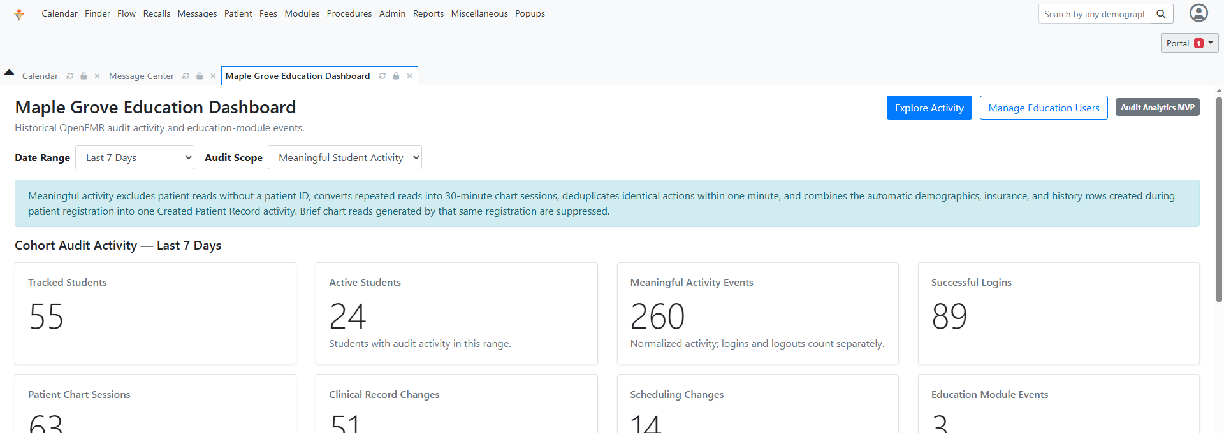Click the Tracked Students count 55
The width and height of the screenshot is (1224, 433).
coord(46,316)
